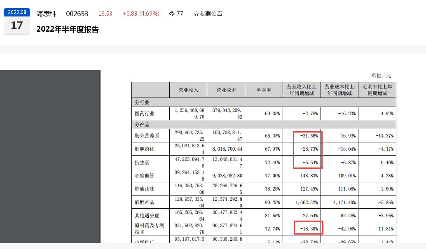Click the 毛利率 column header
The height and width of the screenshot is (249, 426).
click(263, 90)
